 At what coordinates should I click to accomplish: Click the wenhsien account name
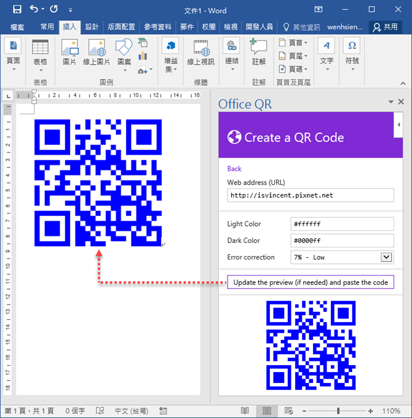click(345, 27)
